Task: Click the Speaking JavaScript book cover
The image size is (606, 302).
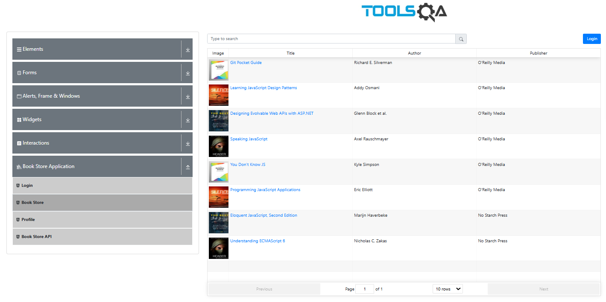Action: click(218, 146)
